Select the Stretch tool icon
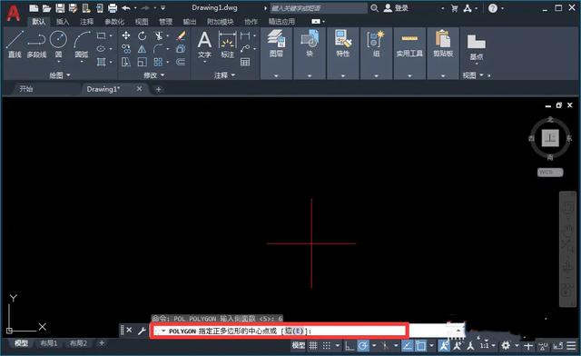Screen dimensions: 581x356 tap(126, 62)
